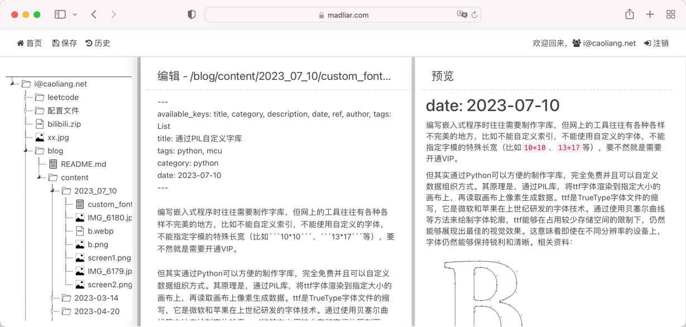Reload the page with the refresh icon

(x=474, y=15)
